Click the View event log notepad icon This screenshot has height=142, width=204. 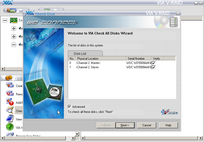click(x=10, y=118)
